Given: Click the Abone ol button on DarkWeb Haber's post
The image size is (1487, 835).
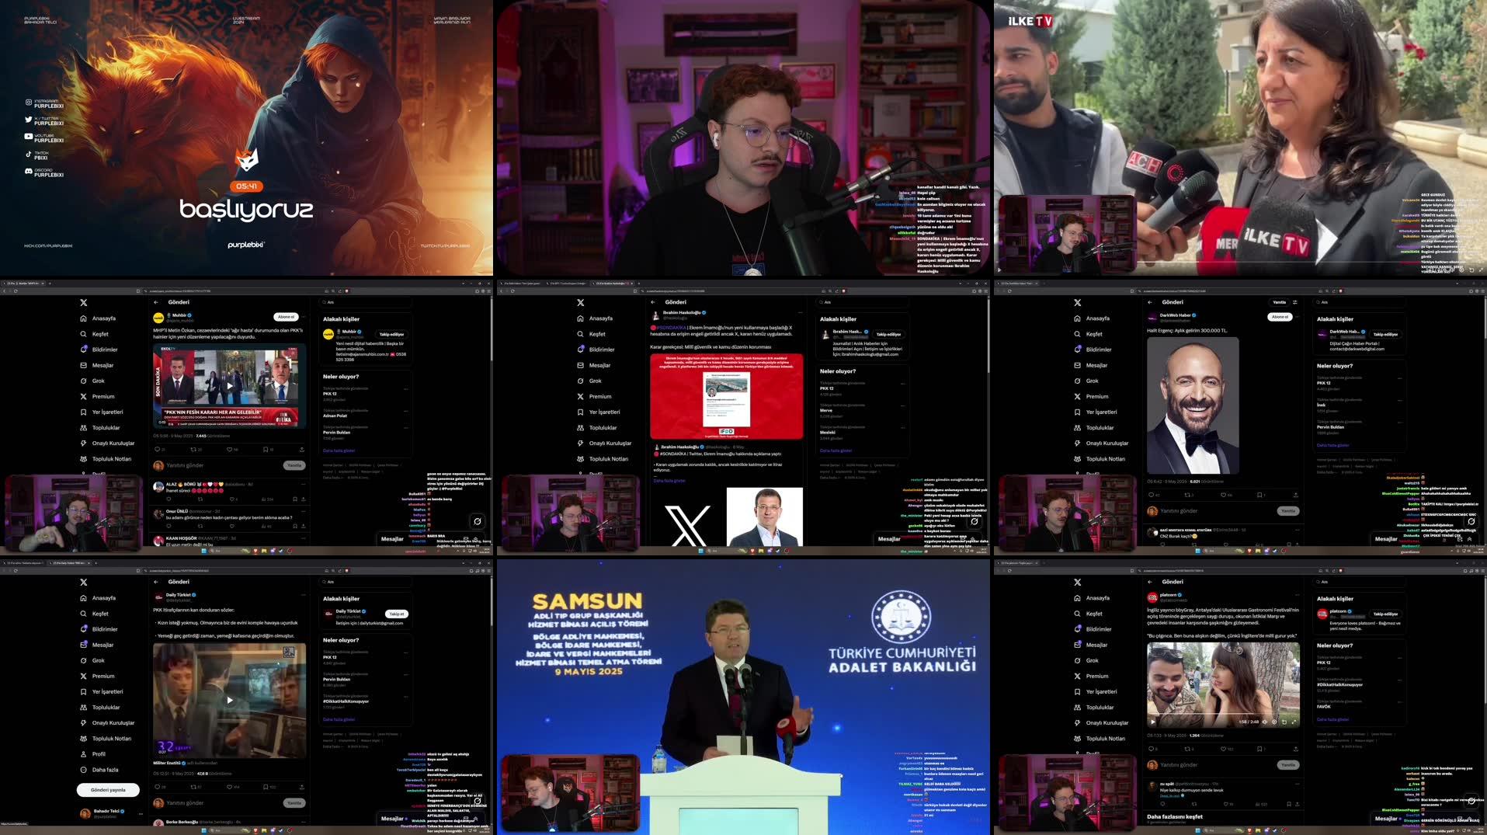Looking at the screenshot, I should click(x=1280, y=317).
